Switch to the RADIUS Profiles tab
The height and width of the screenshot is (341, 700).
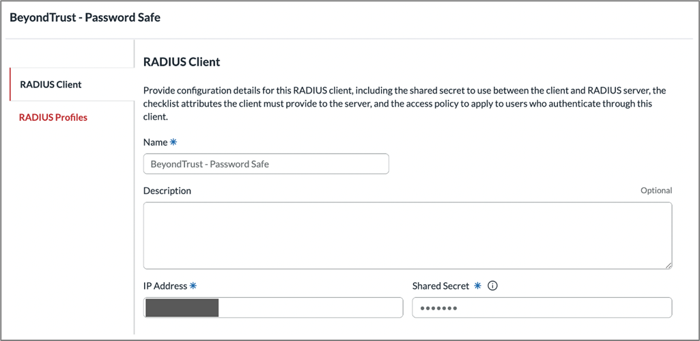tap(53, 118)
